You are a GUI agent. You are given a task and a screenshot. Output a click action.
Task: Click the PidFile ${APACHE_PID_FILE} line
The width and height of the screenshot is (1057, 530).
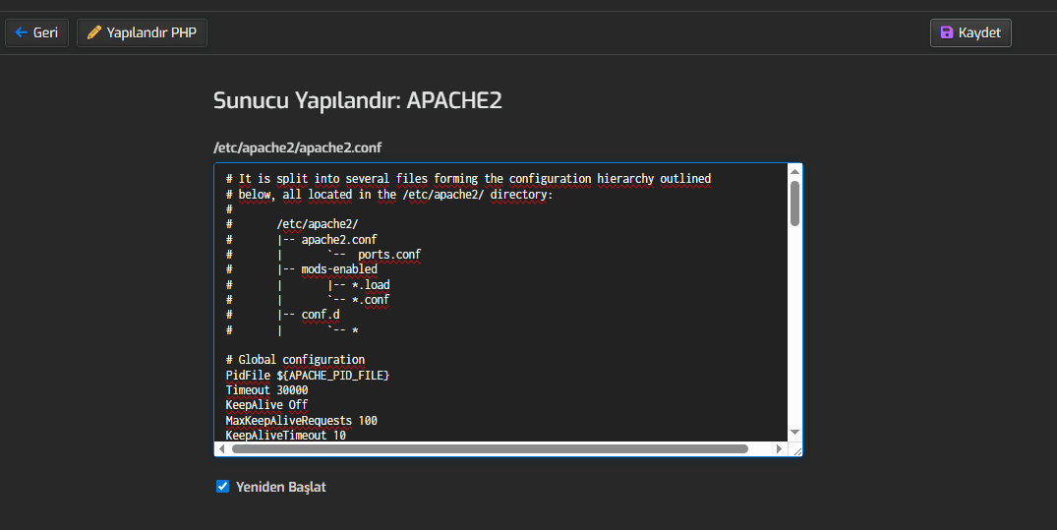(x=307, y=376)
